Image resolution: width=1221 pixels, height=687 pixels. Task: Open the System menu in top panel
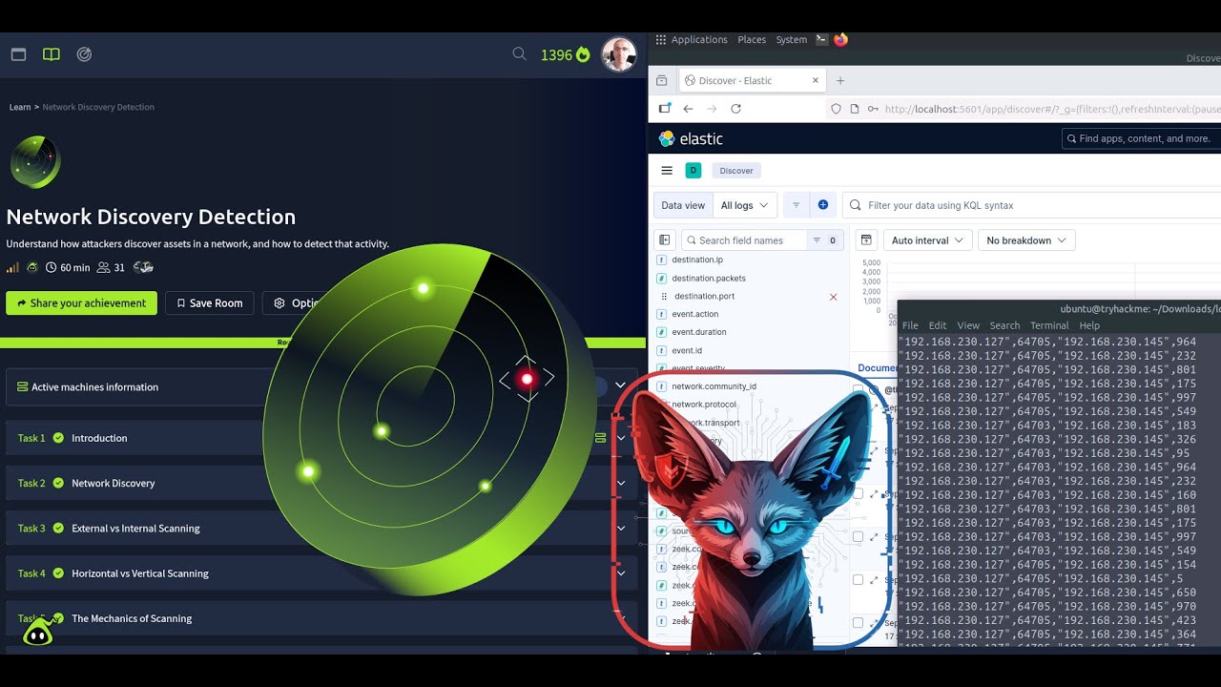click(x=792, y=39)
